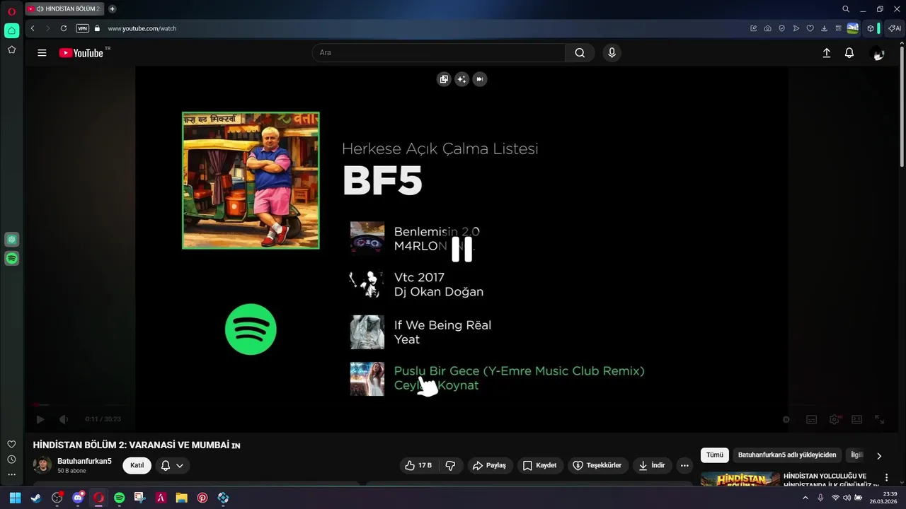This screenshot has width=906, height=509.
Task: Open Opera downloads icon
Action: tap(825, 28)
